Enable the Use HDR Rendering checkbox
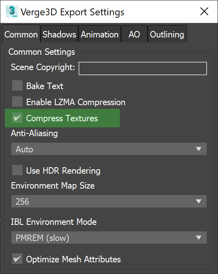 click(x=17, y=170)
